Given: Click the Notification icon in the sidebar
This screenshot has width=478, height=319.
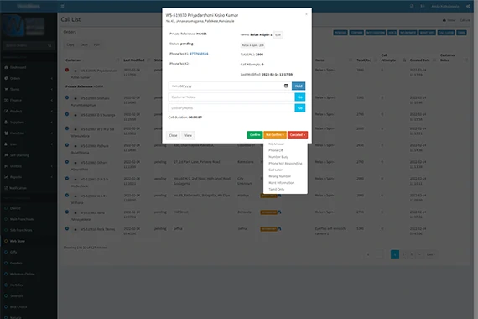Looking at the screenshot, I should (6, 188).
